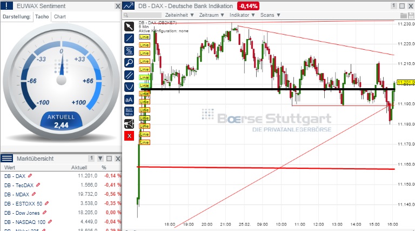Select the parallel channel lines tool
This screenshot has height=231, width=415.
click(x=129, y=75)
